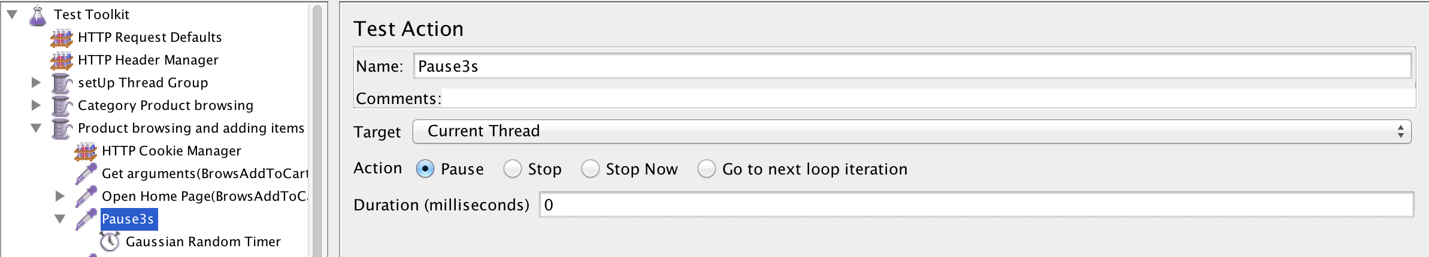
Task: Click the Category Product browsing thread icon
Action: pos(62,106)
